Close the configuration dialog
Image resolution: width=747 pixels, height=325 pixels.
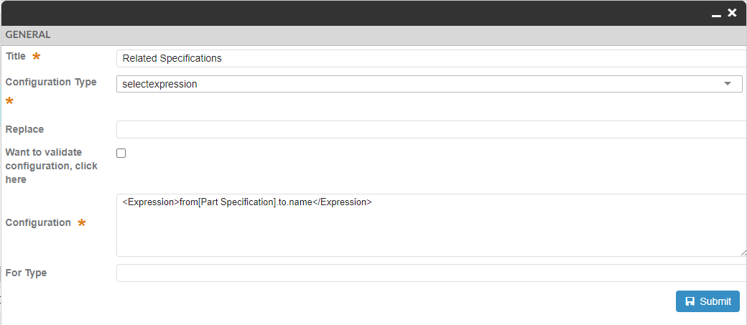pos(732,13)
